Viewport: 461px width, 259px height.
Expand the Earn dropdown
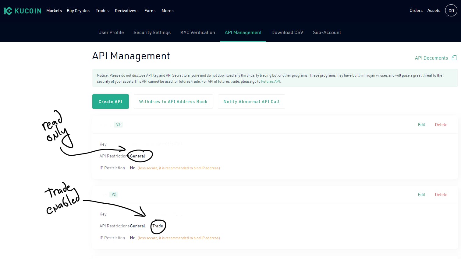(150, 11)
